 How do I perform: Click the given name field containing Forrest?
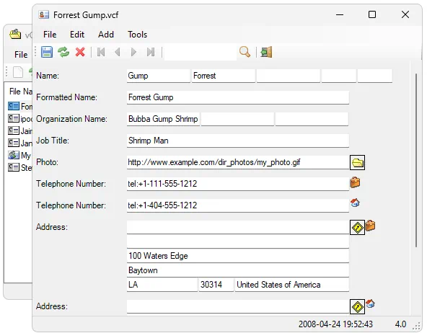(x=224, y=76)
